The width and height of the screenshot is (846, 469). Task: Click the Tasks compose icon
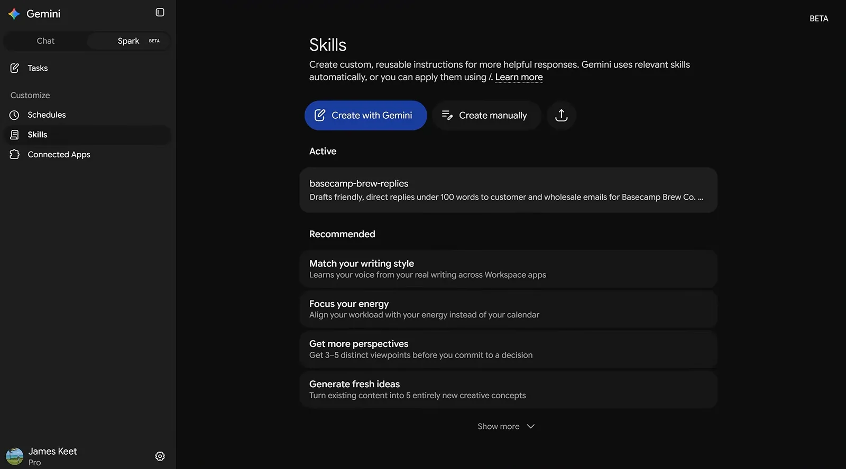tap(14, 68)
